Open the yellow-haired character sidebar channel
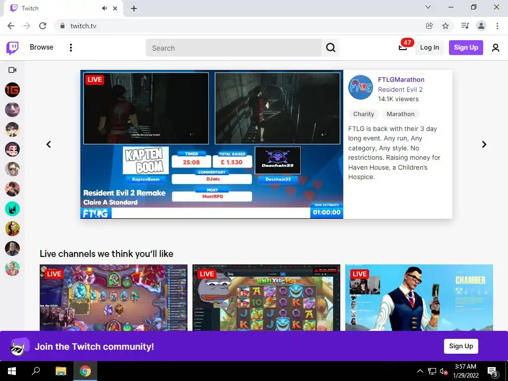508x381 pixels. [x=12, y=229]
